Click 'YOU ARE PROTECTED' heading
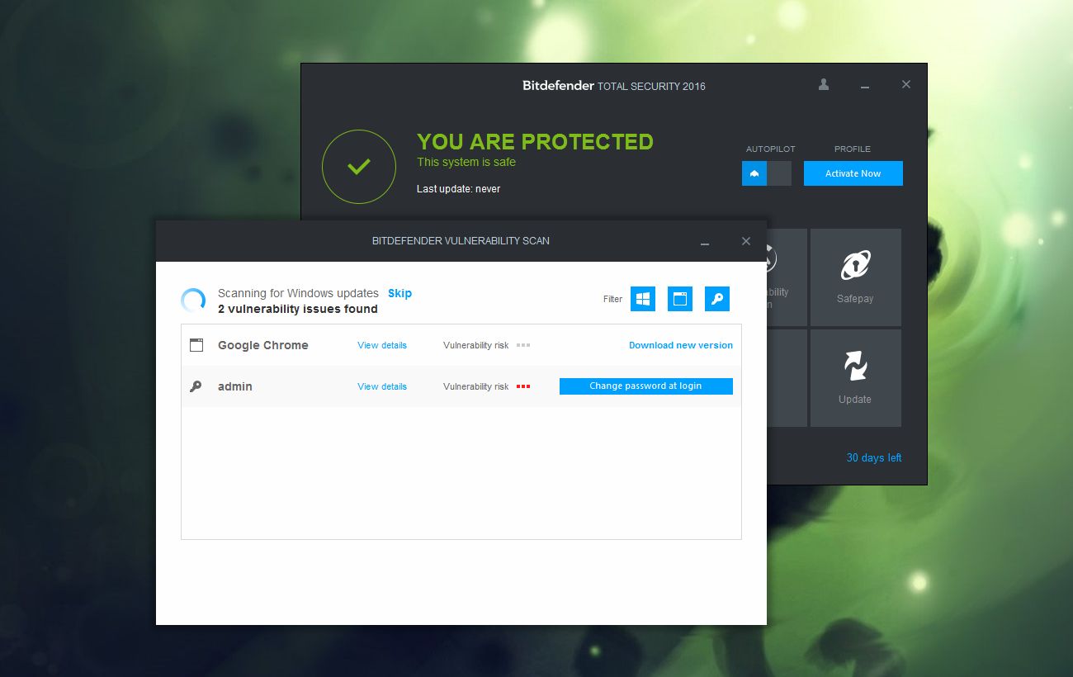 536,142
